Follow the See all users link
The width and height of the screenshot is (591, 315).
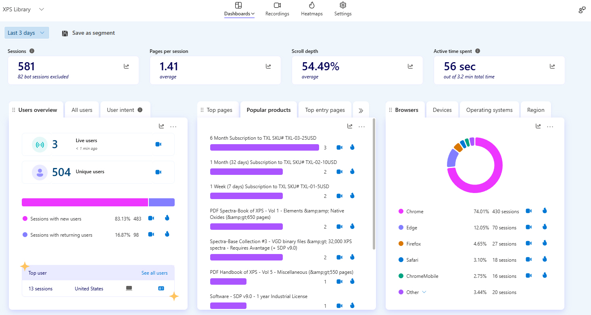[x=154, y=273]
